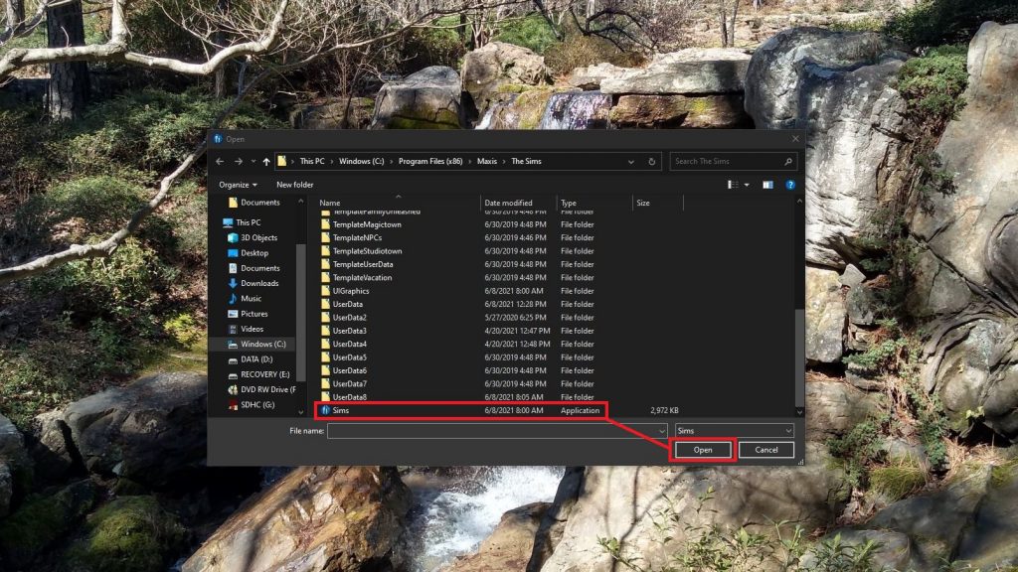
Task: Toggle the preview pane
Action: click(x=768, y=185)
